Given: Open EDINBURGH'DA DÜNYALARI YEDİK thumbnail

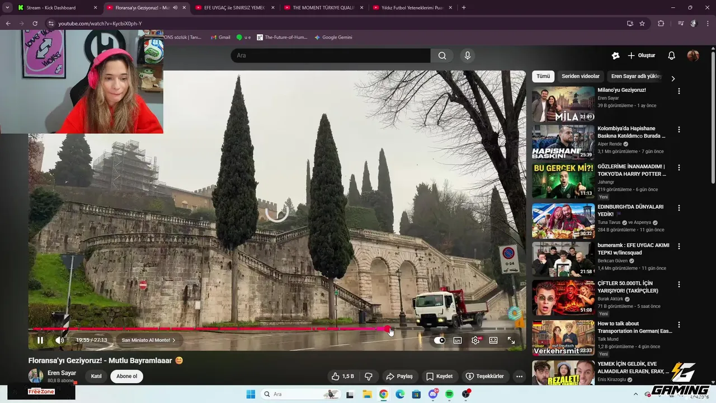Looking at the screenshot, I should [x=563, y=221].
